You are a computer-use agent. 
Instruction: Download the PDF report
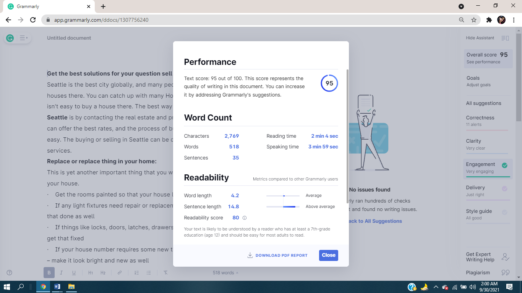pyautogui.click(x=277, y=255)
